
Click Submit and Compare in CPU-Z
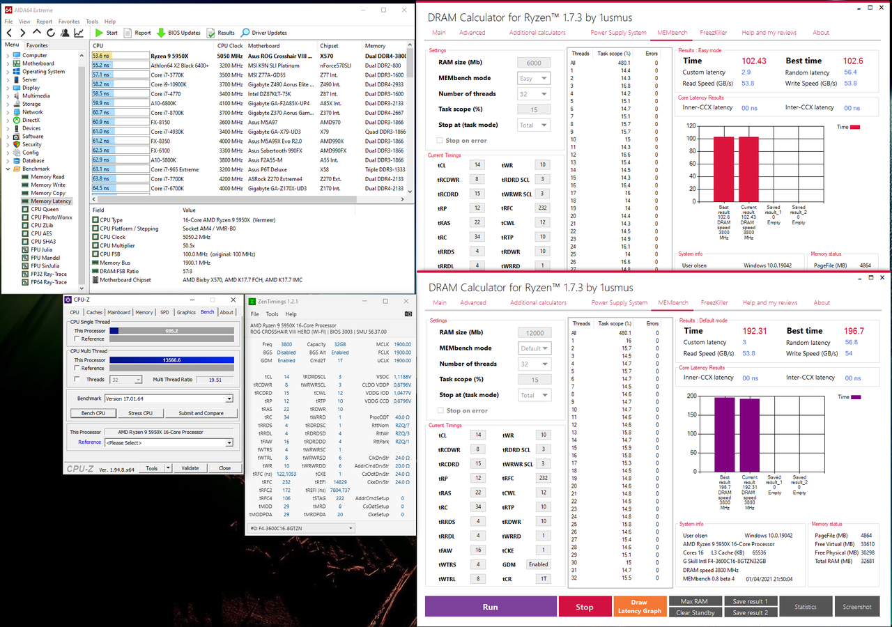point(201,413)
